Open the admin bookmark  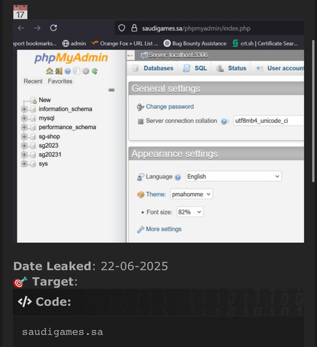click(74, 44)
